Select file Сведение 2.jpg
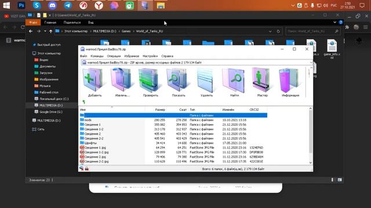This screenshot has height=208, width=371. (173, 157)
